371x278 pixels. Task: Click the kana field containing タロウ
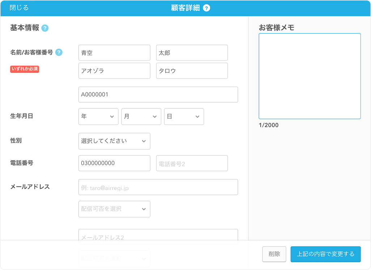tap(192, 71)
